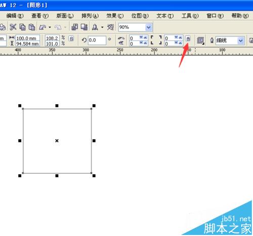This screenshot has width=253, height=236.
Task: Click the Paste clipboard icon
Action: (x=32, y=27)
